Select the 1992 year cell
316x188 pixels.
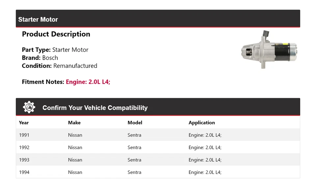24,148
